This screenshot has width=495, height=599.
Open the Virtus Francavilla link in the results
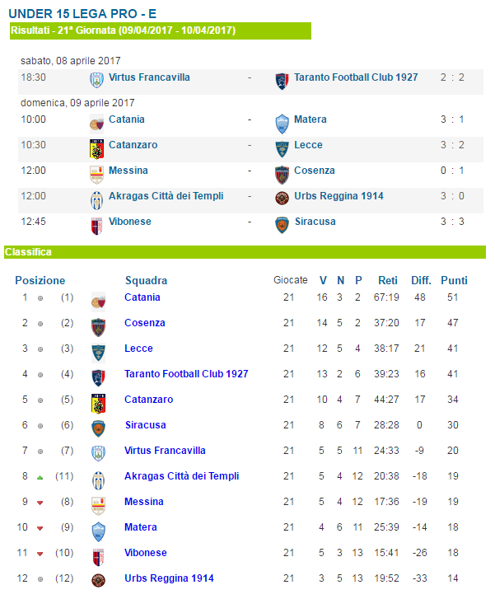(x=149, y=77)
